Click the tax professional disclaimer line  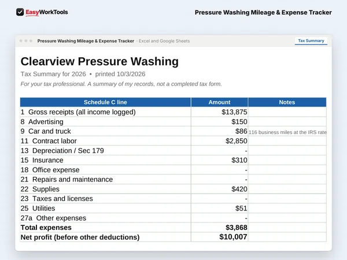pos(121,84)
